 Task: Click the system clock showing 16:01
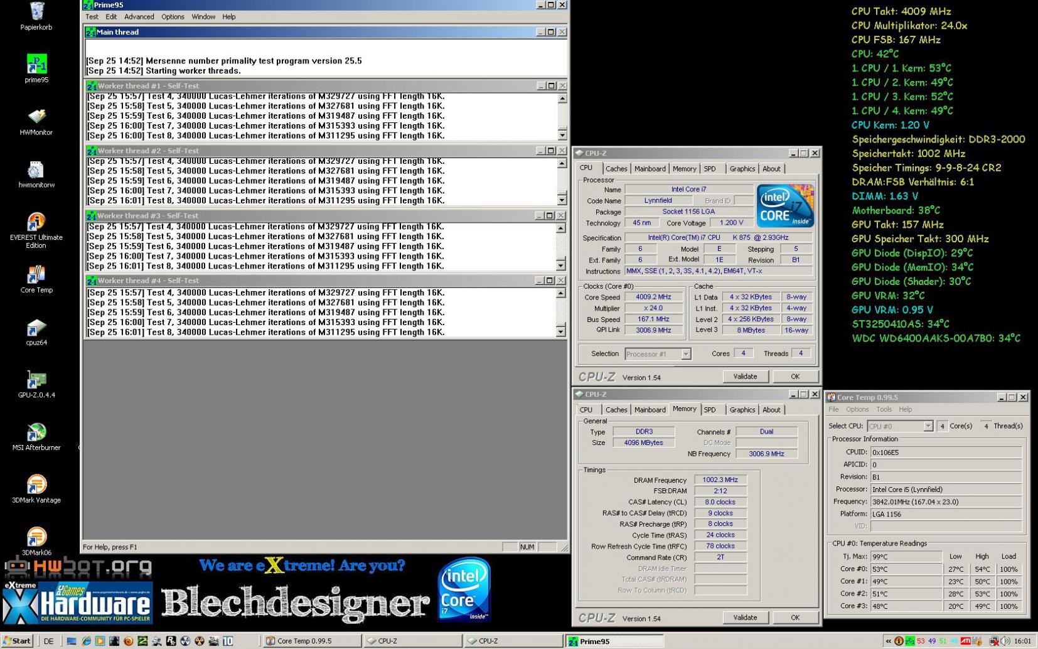coord(1022,641)
